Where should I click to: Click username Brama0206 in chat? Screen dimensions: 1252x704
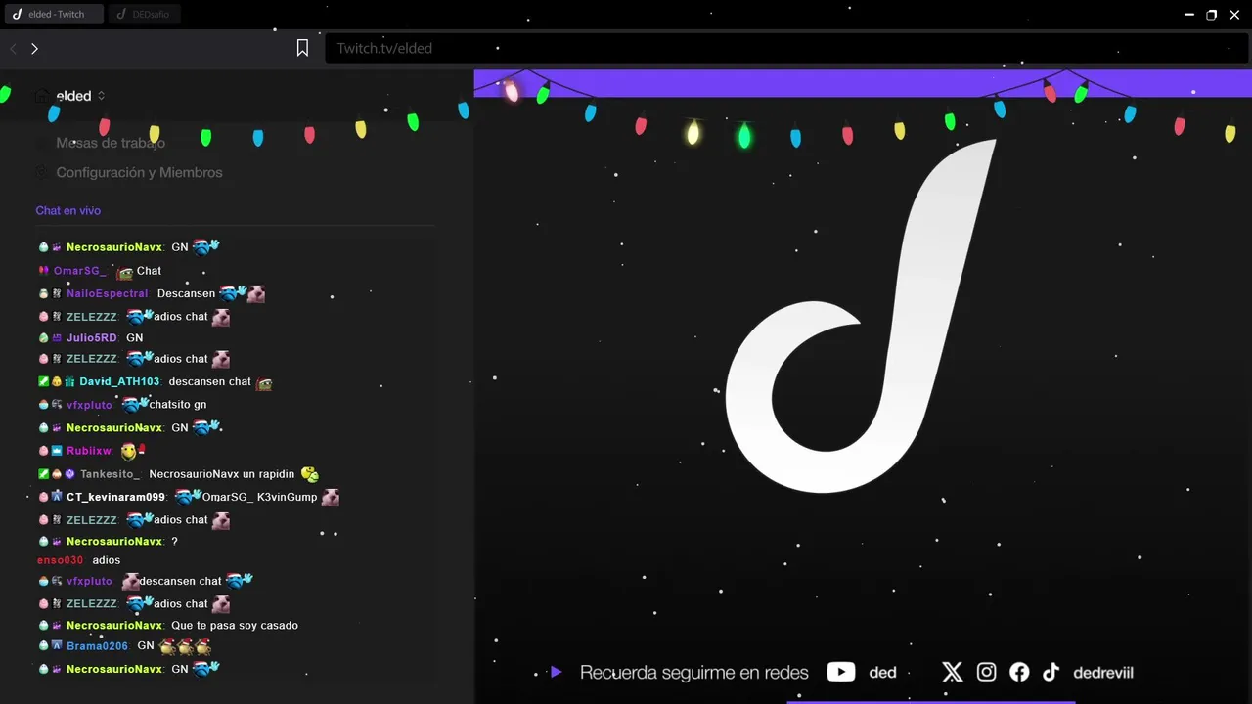97,646
